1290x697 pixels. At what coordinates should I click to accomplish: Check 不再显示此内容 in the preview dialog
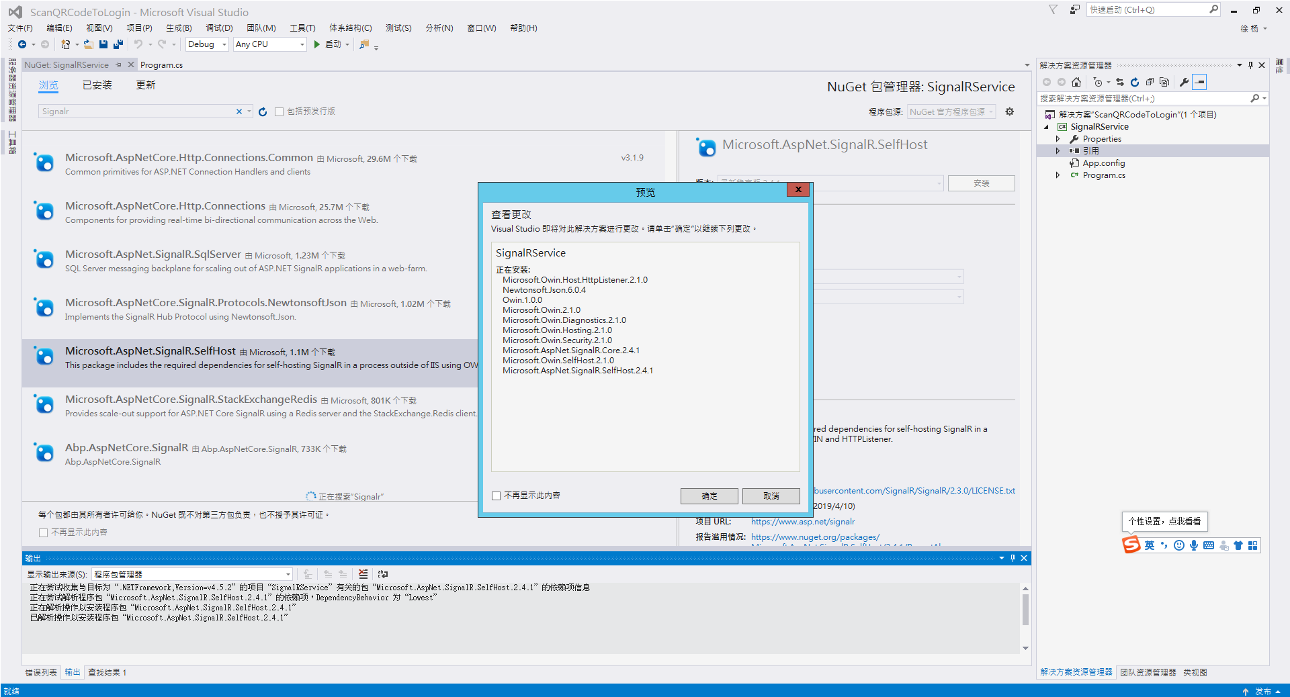click(x=497, y=496)
